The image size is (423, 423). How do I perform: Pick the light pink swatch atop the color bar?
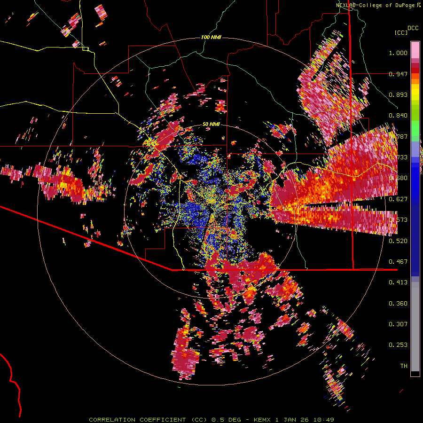coord(415,50)
